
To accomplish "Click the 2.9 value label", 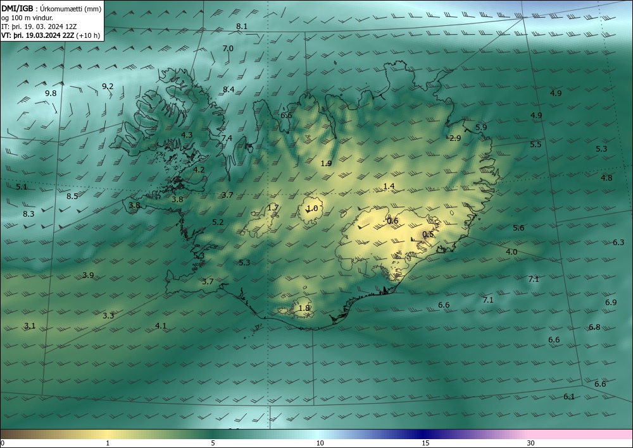I will coord(455,138).
